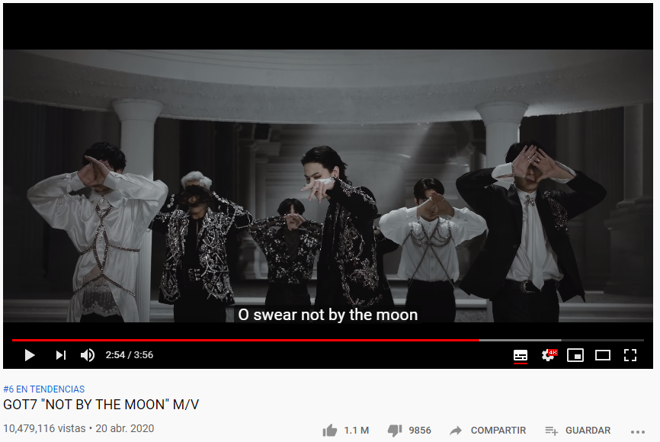
Task: Open the #6 EN TENDENCIAS link
Action: (x=43, y=389)
